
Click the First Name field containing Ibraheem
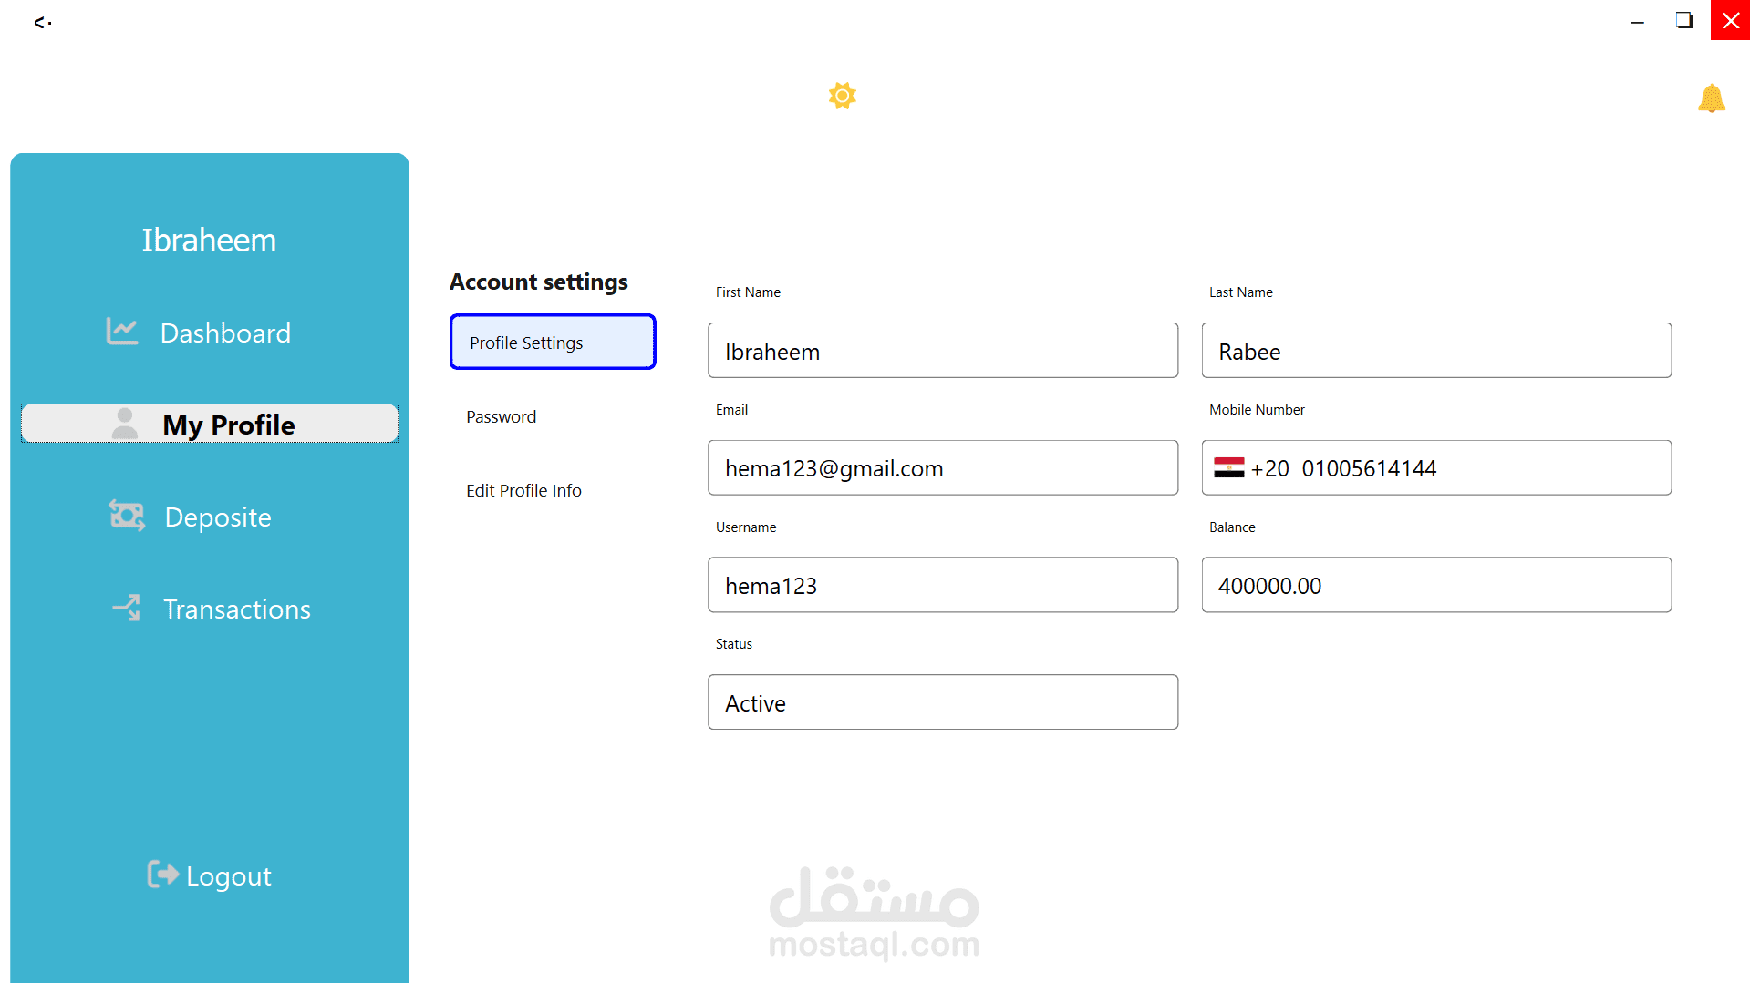click(943, 351)
